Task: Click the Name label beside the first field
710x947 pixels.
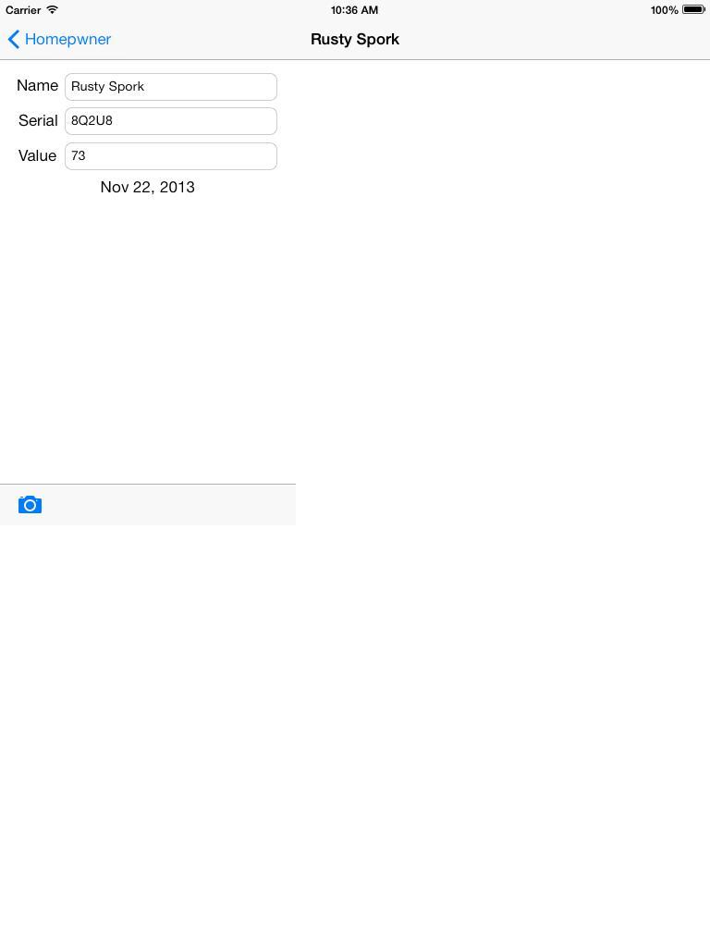Action: 37,86
